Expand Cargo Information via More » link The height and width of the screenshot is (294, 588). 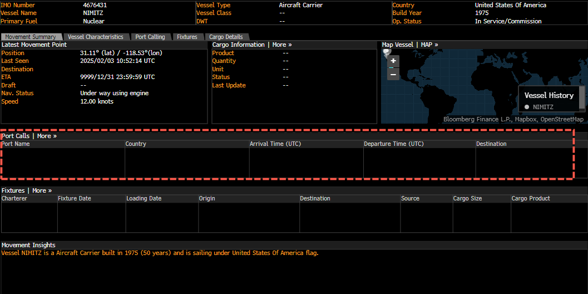282,45
